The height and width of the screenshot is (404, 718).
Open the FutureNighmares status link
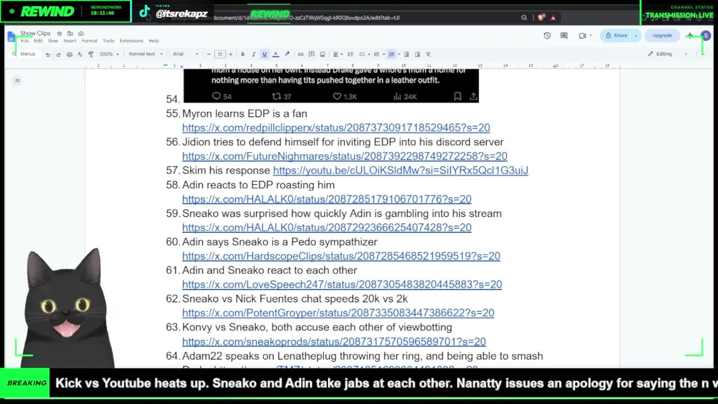click(344, 157)
